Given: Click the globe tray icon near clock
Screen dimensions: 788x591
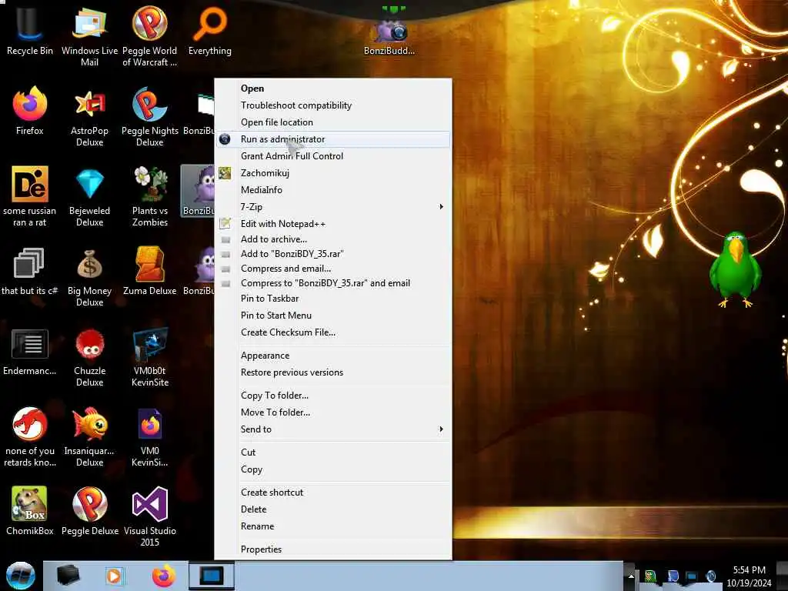Looking at the screenshot, I should click(711, 576).
